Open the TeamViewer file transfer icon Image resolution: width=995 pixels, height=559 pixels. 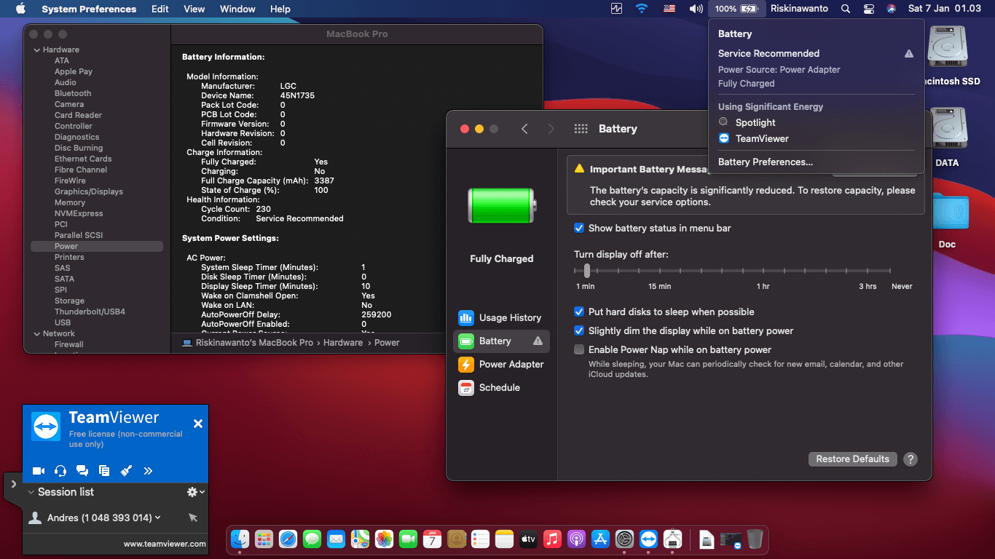coord(104,471)
